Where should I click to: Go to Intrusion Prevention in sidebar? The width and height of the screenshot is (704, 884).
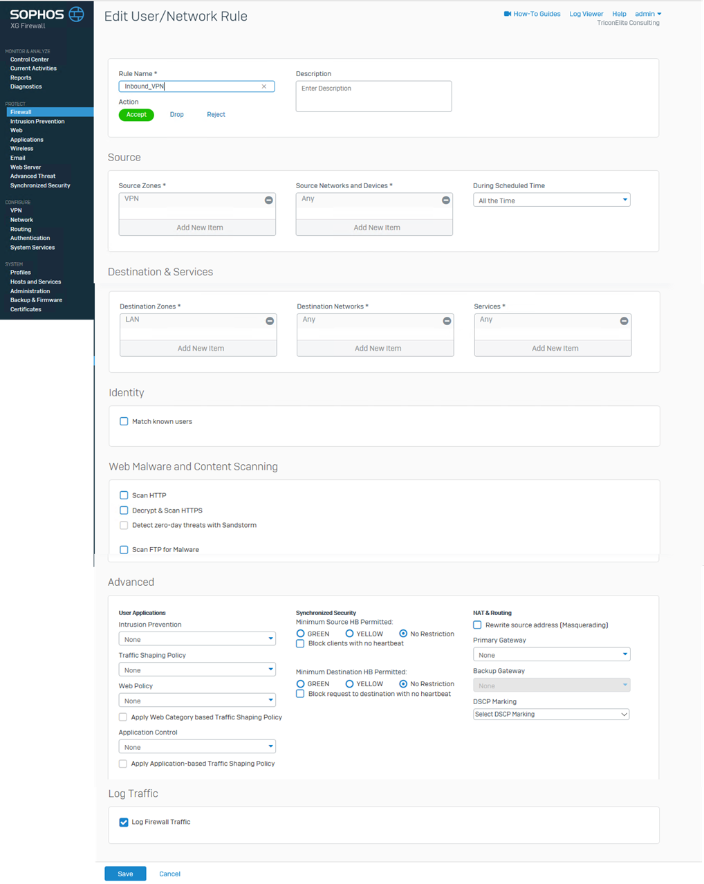point(37,122)
